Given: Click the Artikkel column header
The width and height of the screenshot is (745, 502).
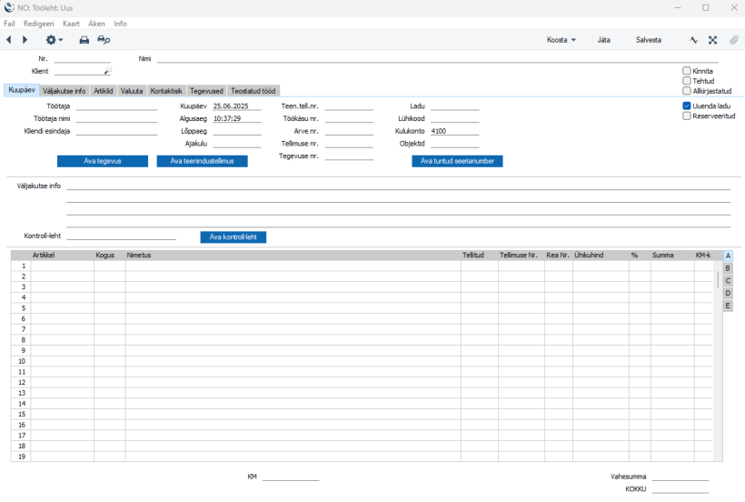Looking at the screenshot, I should (44, 256).
